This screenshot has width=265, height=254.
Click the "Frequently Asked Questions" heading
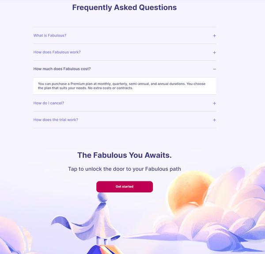[125, 7]
